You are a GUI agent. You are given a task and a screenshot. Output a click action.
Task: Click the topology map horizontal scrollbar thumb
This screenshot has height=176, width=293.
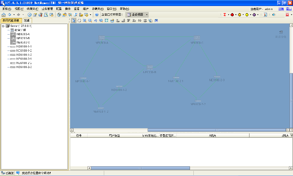(217, 130)
